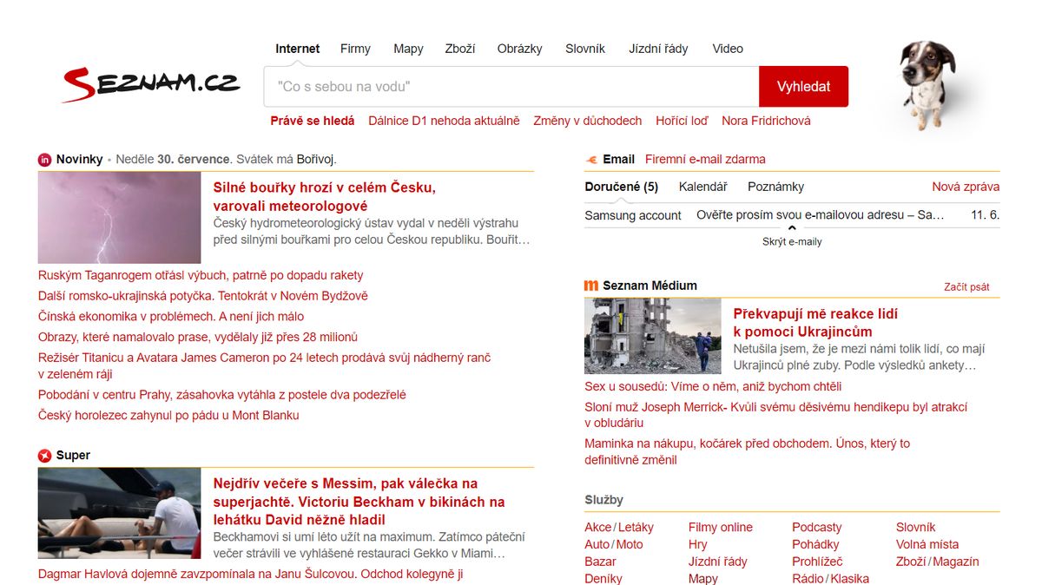This screenshot has width=1042, height=585.
Task: Switch to the Firmy search tab
Action: coord(355,49)
